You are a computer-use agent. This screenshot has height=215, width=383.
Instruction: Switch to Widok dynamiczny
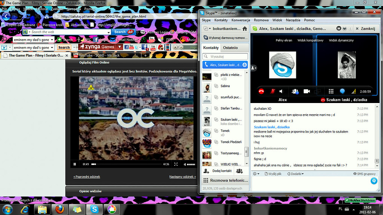point(341,40)
